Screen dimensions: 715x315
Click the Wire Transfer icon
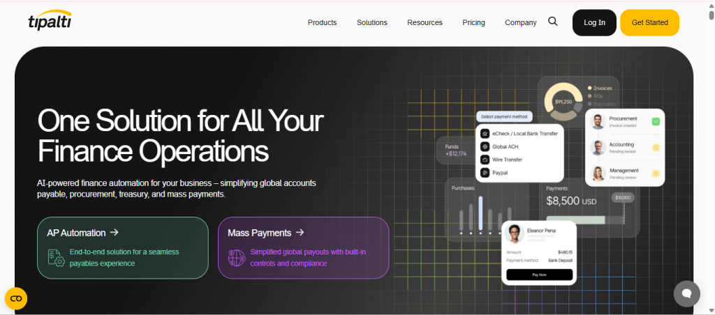(485, 160)
